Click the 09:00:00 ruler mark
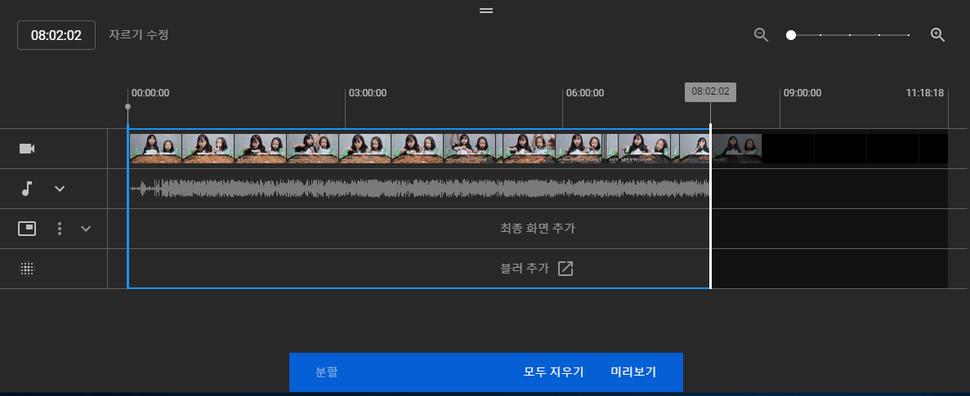This screenshot has height=396, width=970. click(802, 93)
